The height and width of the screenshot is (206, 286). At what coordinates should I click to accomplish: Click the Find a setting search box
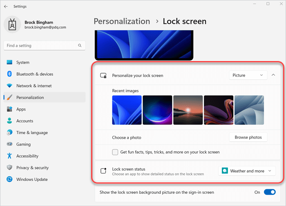[45, 46]
